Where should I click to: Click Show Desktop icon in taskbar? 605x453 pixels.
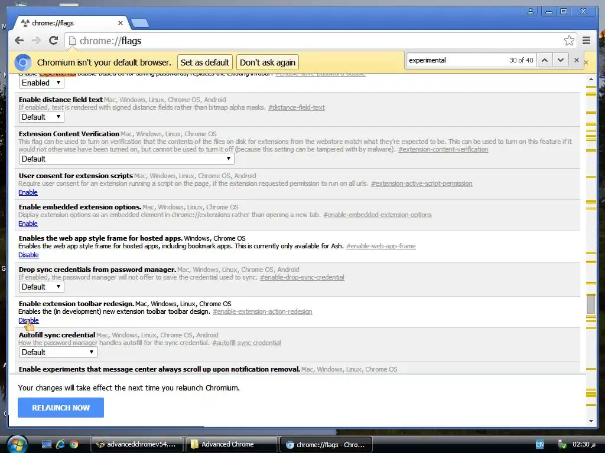[47, 444]
